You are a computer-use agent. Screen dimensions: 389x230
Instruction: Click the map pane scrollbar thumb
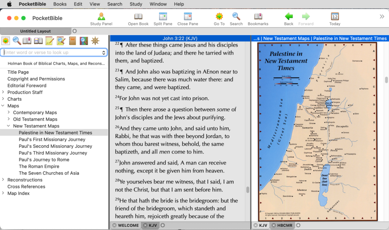click(x=386, y=80)
